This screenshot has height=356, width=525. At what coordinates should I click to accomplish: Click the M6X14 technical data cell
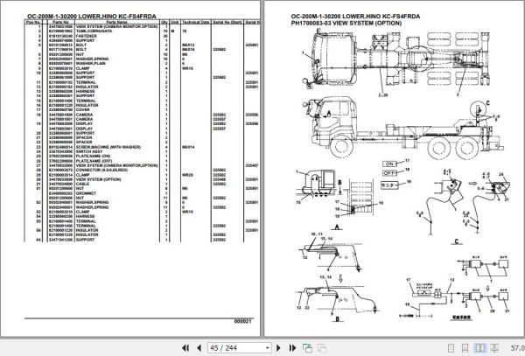coord(188,147)
